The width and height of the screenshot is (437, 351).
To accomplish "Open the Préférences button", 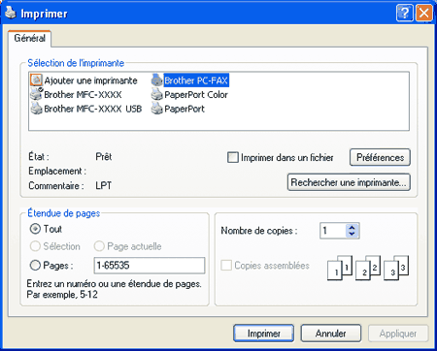I will (380, 157).
